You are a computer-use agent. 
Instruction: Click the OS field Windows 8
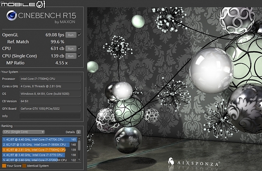click(50, 94)
